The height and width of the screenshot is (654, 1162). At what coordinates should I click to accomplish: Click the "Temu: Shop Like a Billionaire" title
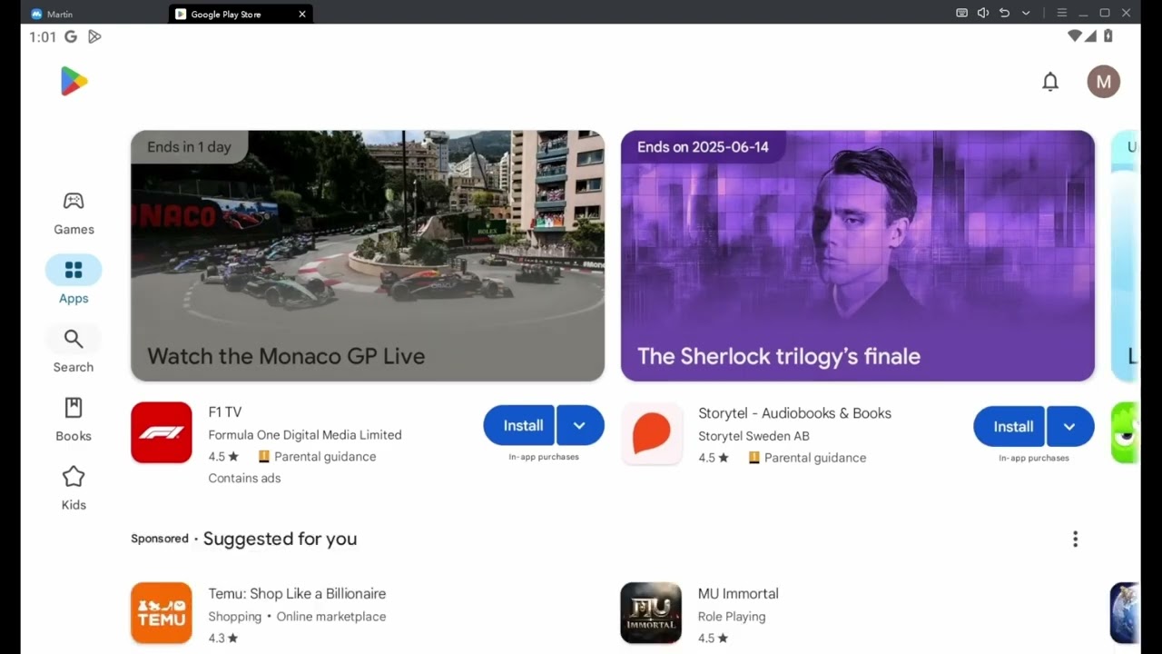click(x=297, y=594)
